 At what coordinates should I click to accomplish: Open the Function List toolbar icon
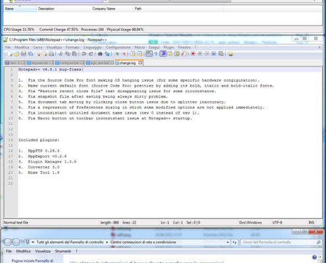184,54
